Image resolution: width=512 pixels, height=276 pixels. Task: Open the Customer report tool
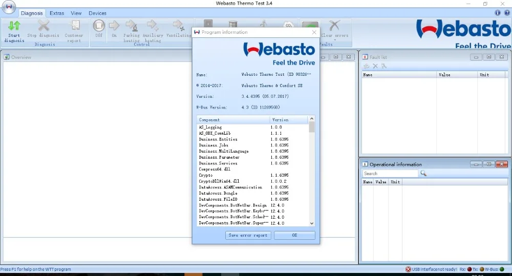[74, 26]
